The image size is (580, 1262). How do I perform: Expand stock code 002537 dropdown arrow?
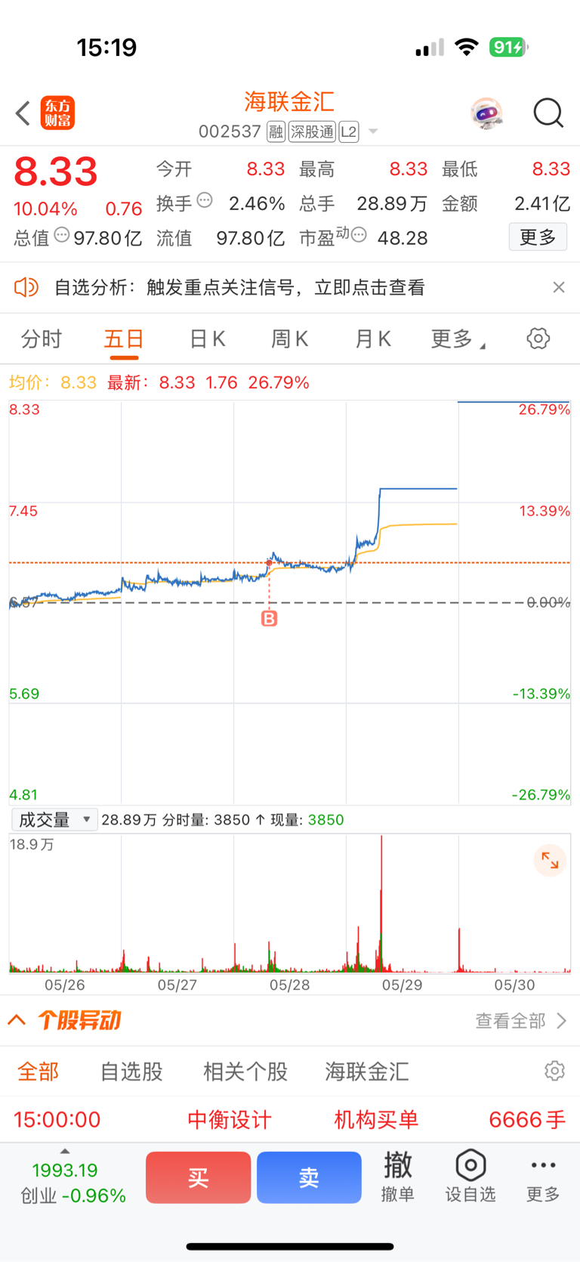pos(373,131)
